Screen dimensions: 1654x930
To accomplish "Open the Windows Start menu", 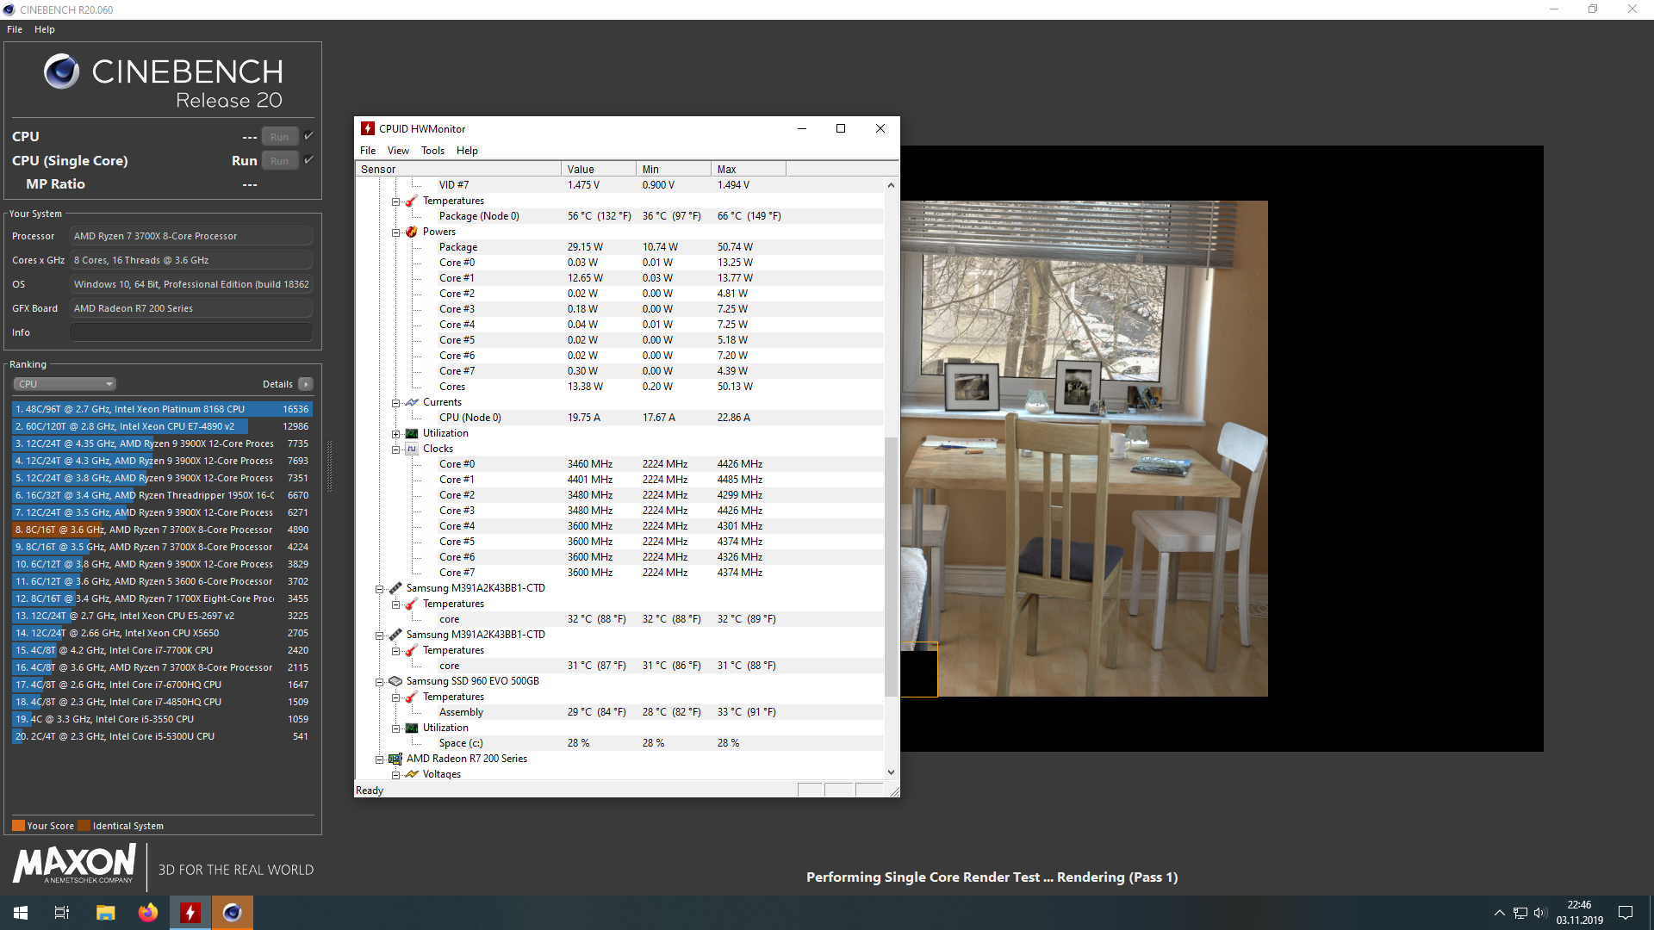I will click(x=21, y=913).
